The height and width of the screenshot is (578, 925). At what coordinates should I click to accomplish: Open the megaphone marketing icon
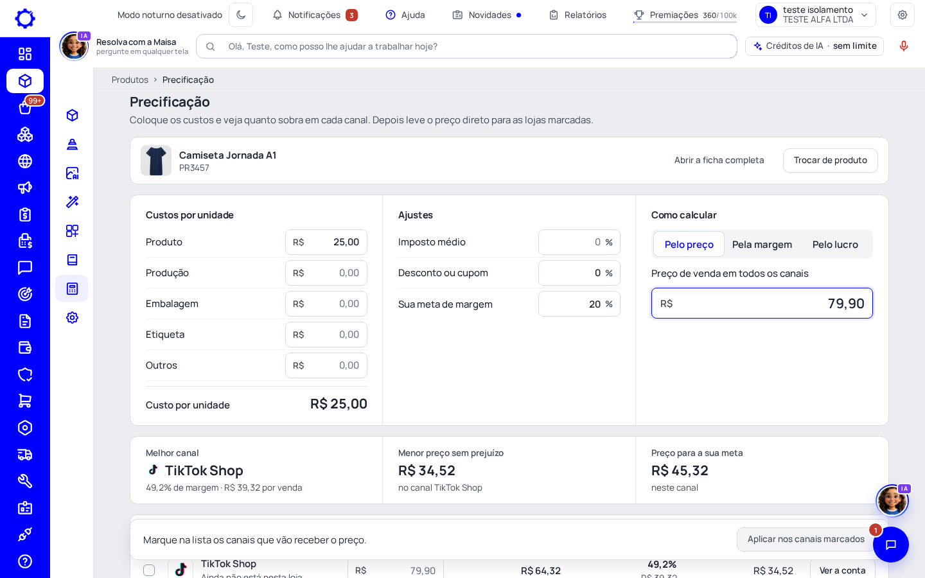[x=25, y=188]
